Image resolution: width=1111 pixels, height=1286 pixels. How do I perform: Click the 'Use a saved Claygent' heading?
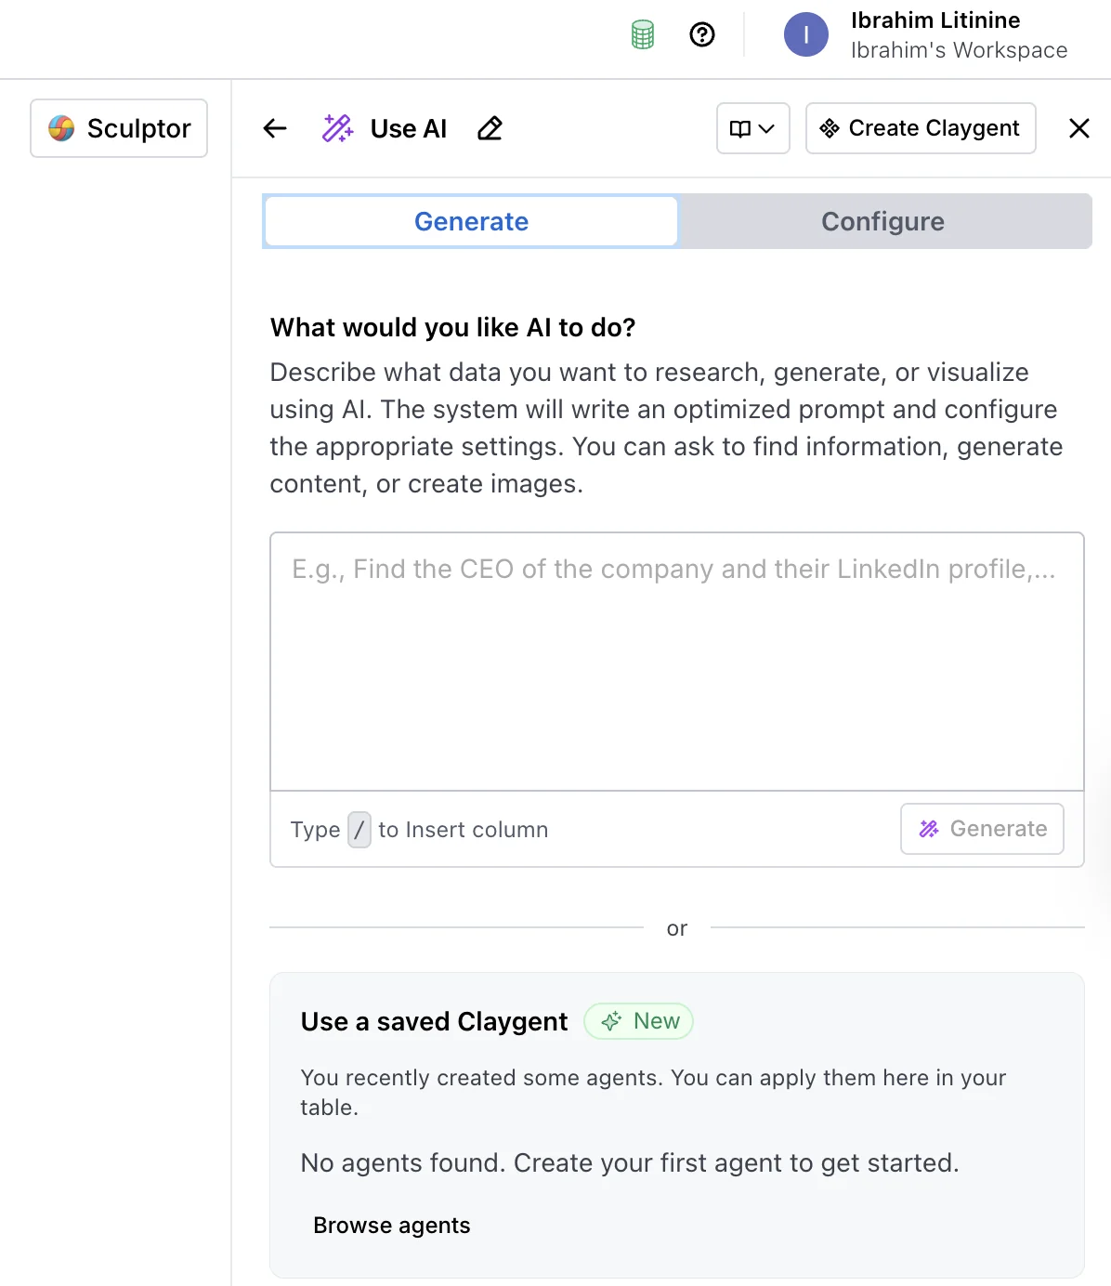pyautogui.click(x=434, y=1021)
